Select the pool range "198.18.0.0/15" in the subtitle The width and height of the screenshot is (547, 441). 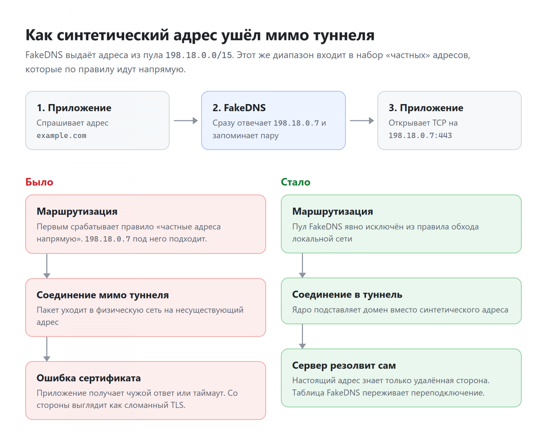point(199,55)
